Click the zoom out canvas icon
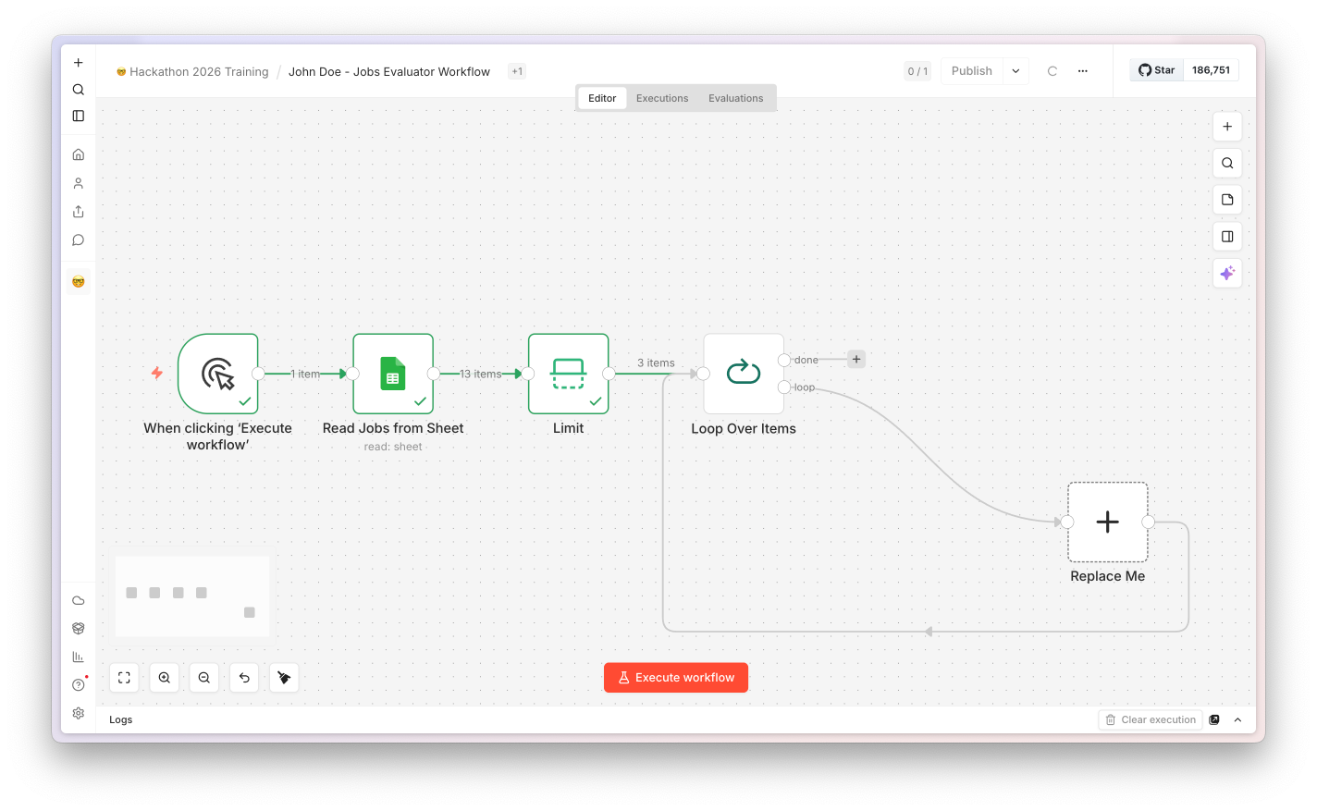This screenshot has height=811, width=1317. pyautogui.click(x=204, y=678)
